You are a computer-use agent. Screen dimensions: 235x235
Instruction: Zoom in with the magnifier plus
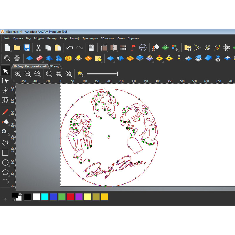pyautogui.click(x=18, y=74)
